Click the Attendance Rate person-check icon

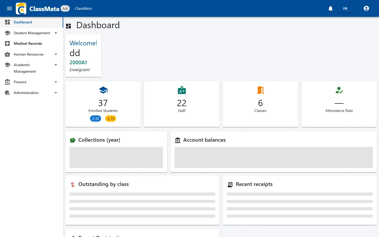[339, 90]
